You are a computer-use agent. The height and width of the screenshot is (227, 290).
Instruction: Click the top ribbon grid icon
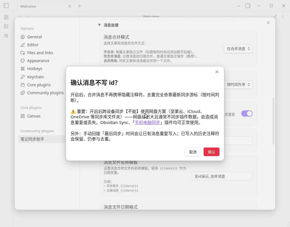[6, 17]
